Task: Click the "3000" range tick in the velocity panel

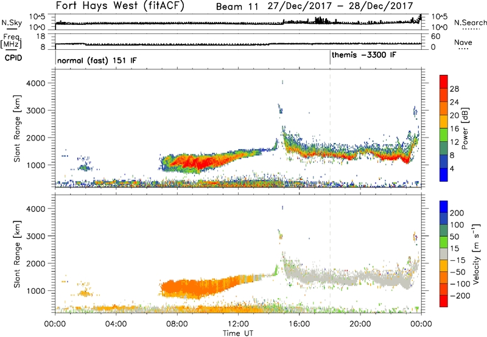Action: (35, 236)
